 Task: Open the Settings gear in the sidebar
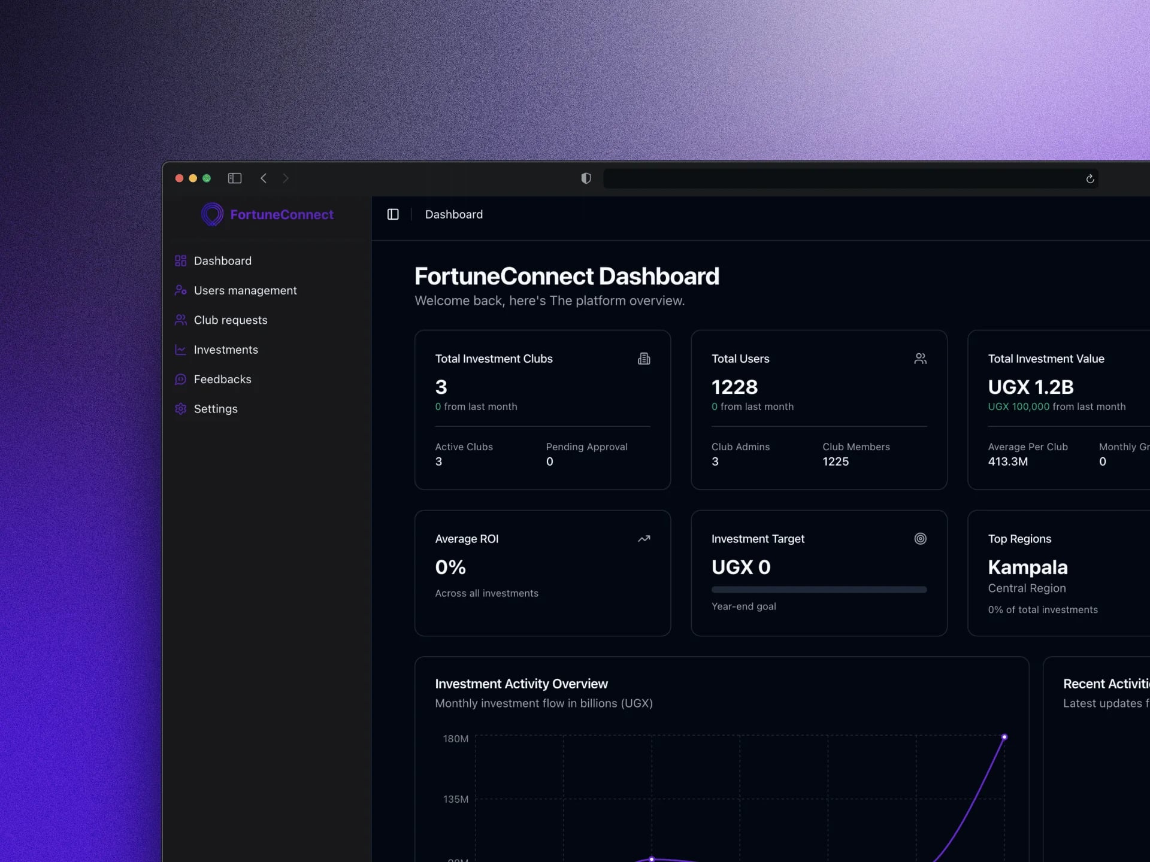(x=181, y=409)
